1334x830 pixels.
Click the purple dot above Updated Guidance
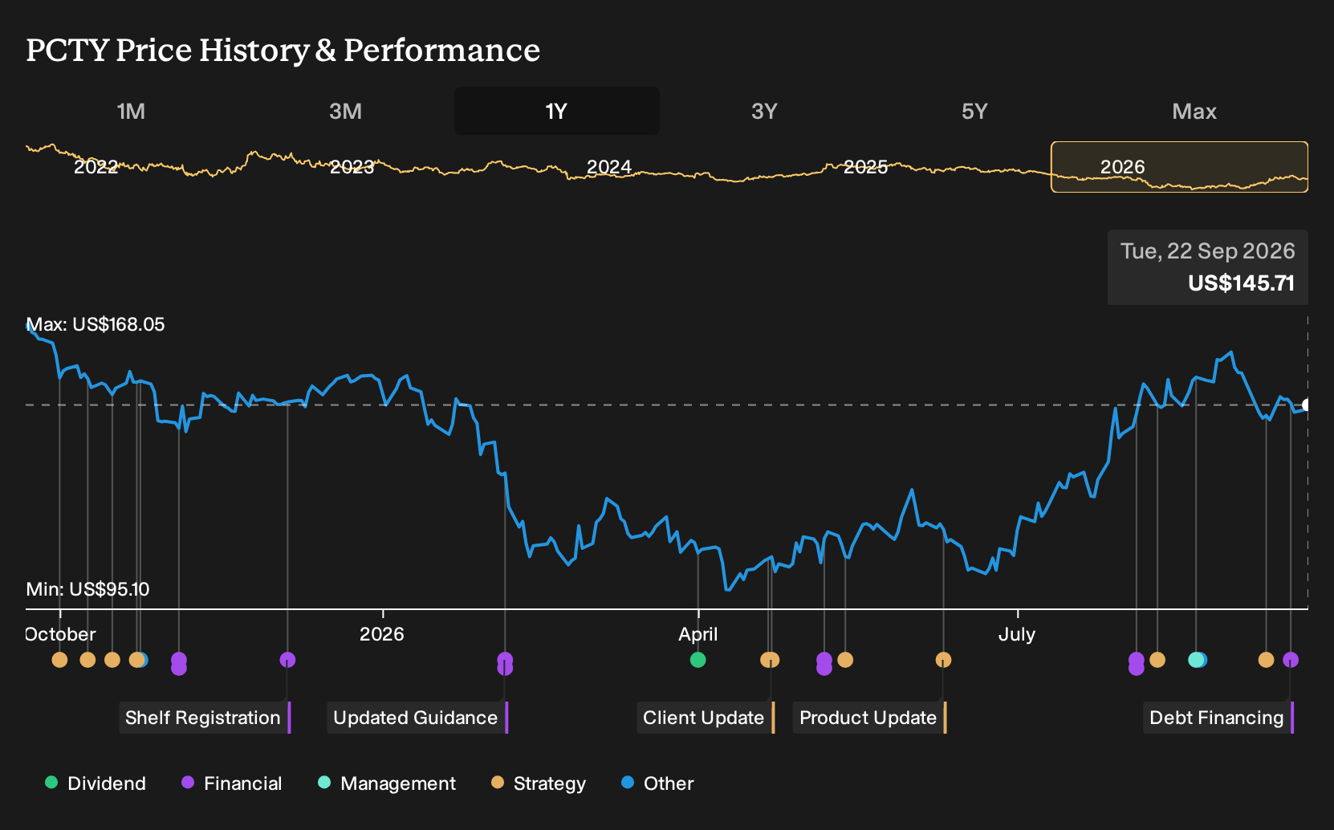click(x=505, y=660)
